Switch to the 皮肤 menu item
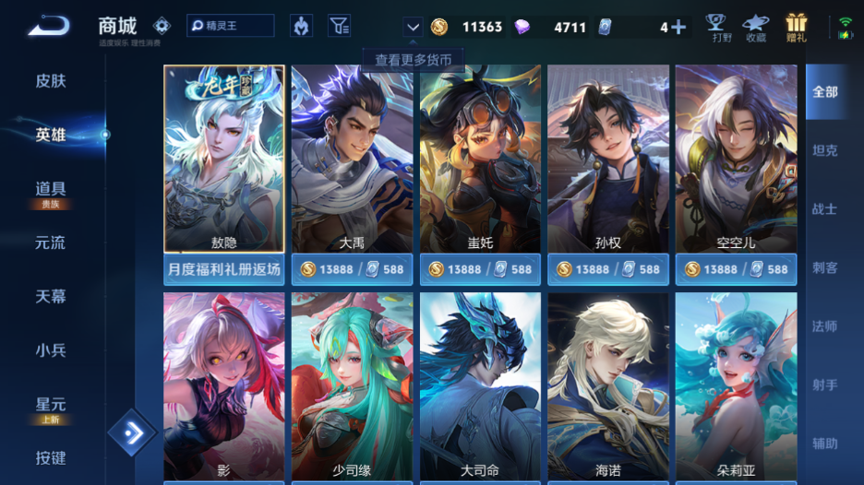The height and width of the screenshot is (485, 864). click(x=51, y=81)
